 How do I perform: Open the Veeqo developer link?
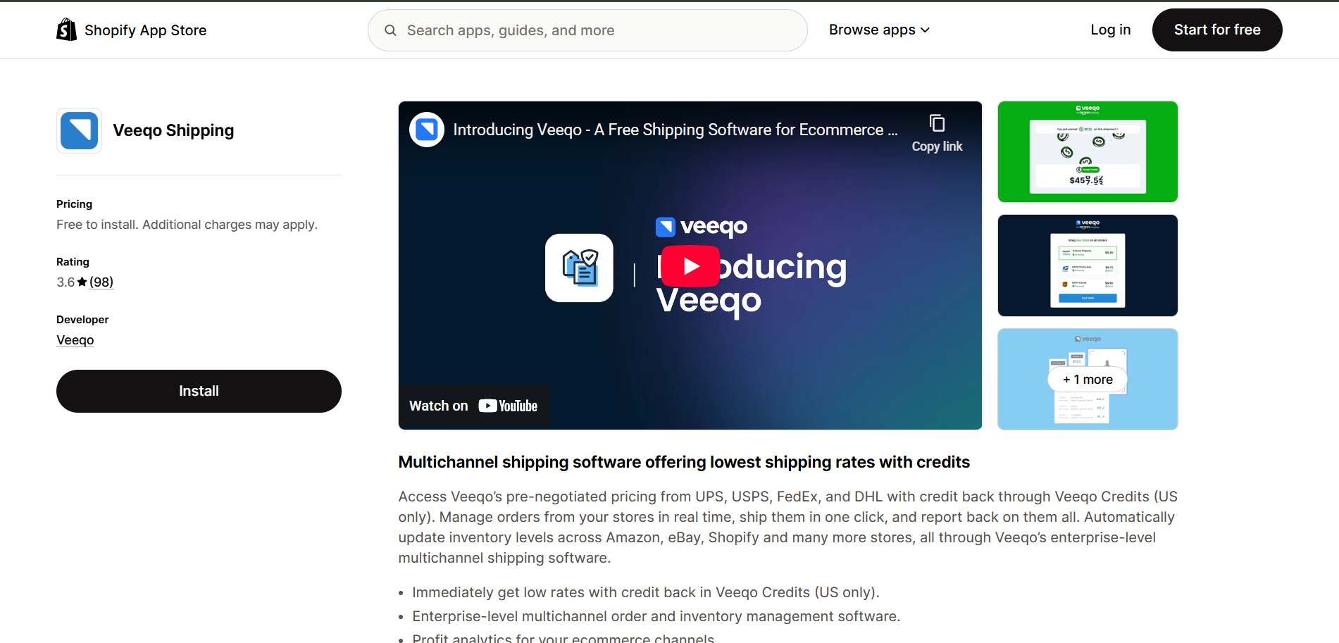75,340
